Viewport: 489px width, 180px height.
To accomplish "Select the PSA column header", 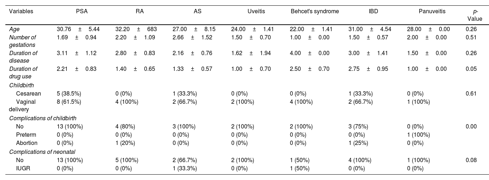I will [82, 11].
